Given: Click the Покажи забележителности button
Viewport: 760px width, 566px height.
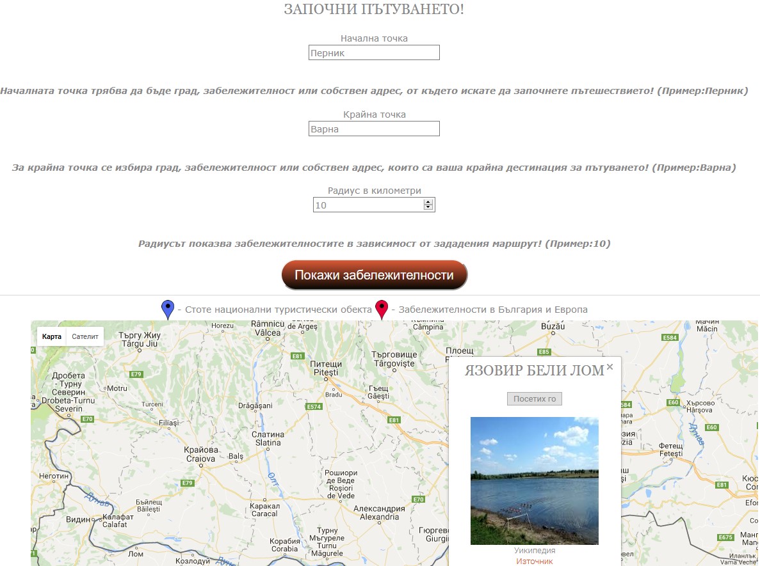Looking at the screenshot, I should tap(374, 275).
